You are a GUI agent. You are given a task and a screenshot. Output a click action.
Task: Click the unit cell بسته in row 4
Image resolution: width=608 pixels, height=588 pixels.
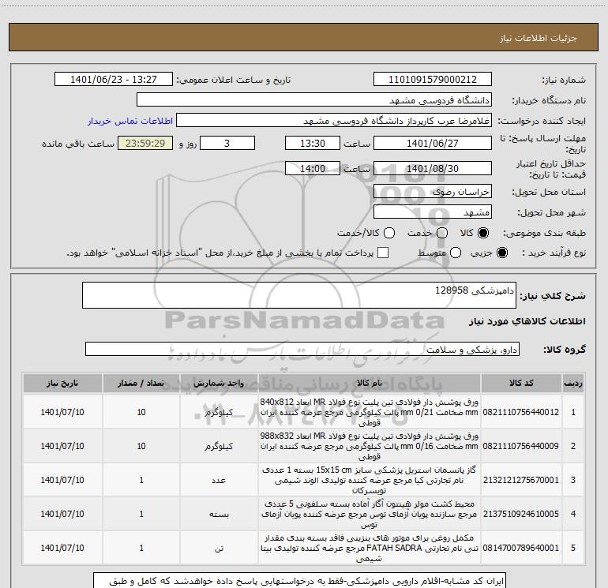[219, 515]
